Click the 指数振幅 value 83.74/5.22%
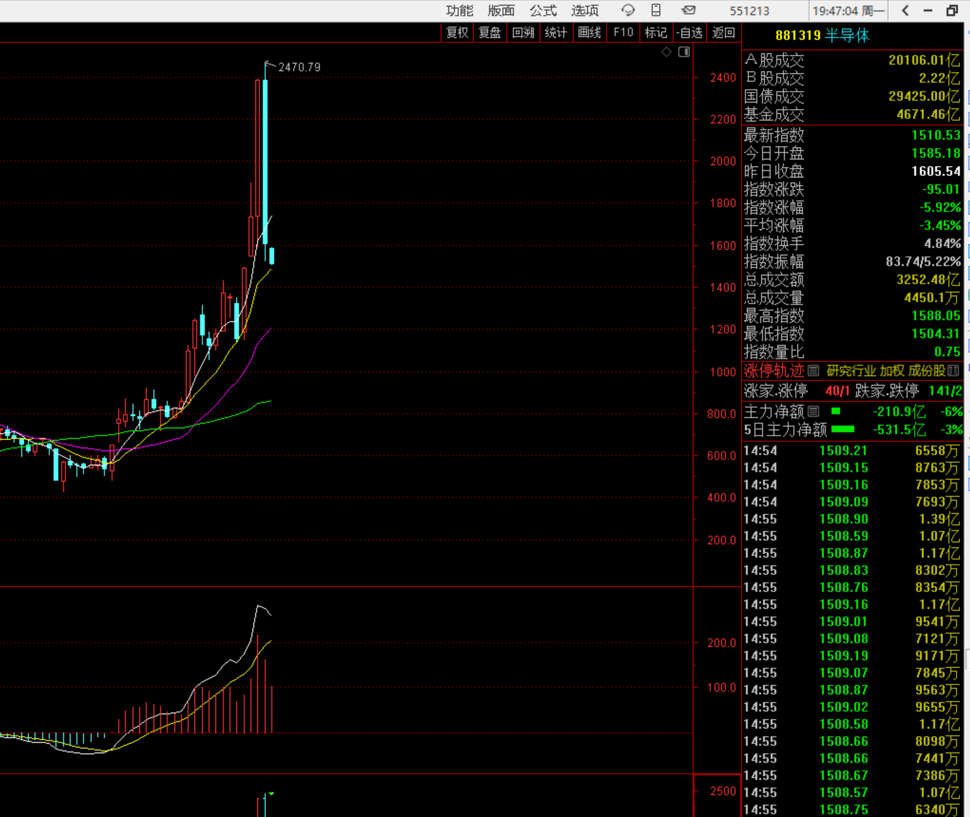 pos(923,262)
